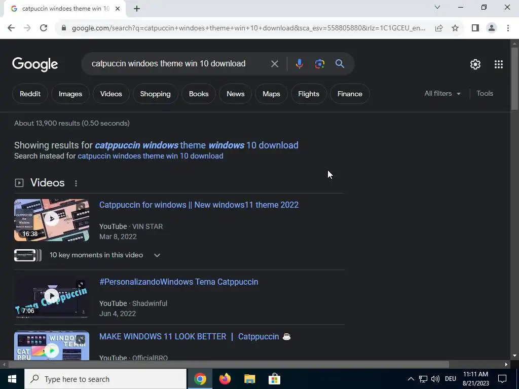Screen dimensions: 519x389
Task: Open Catppuccin for windows video link
Action: (199, 205)
